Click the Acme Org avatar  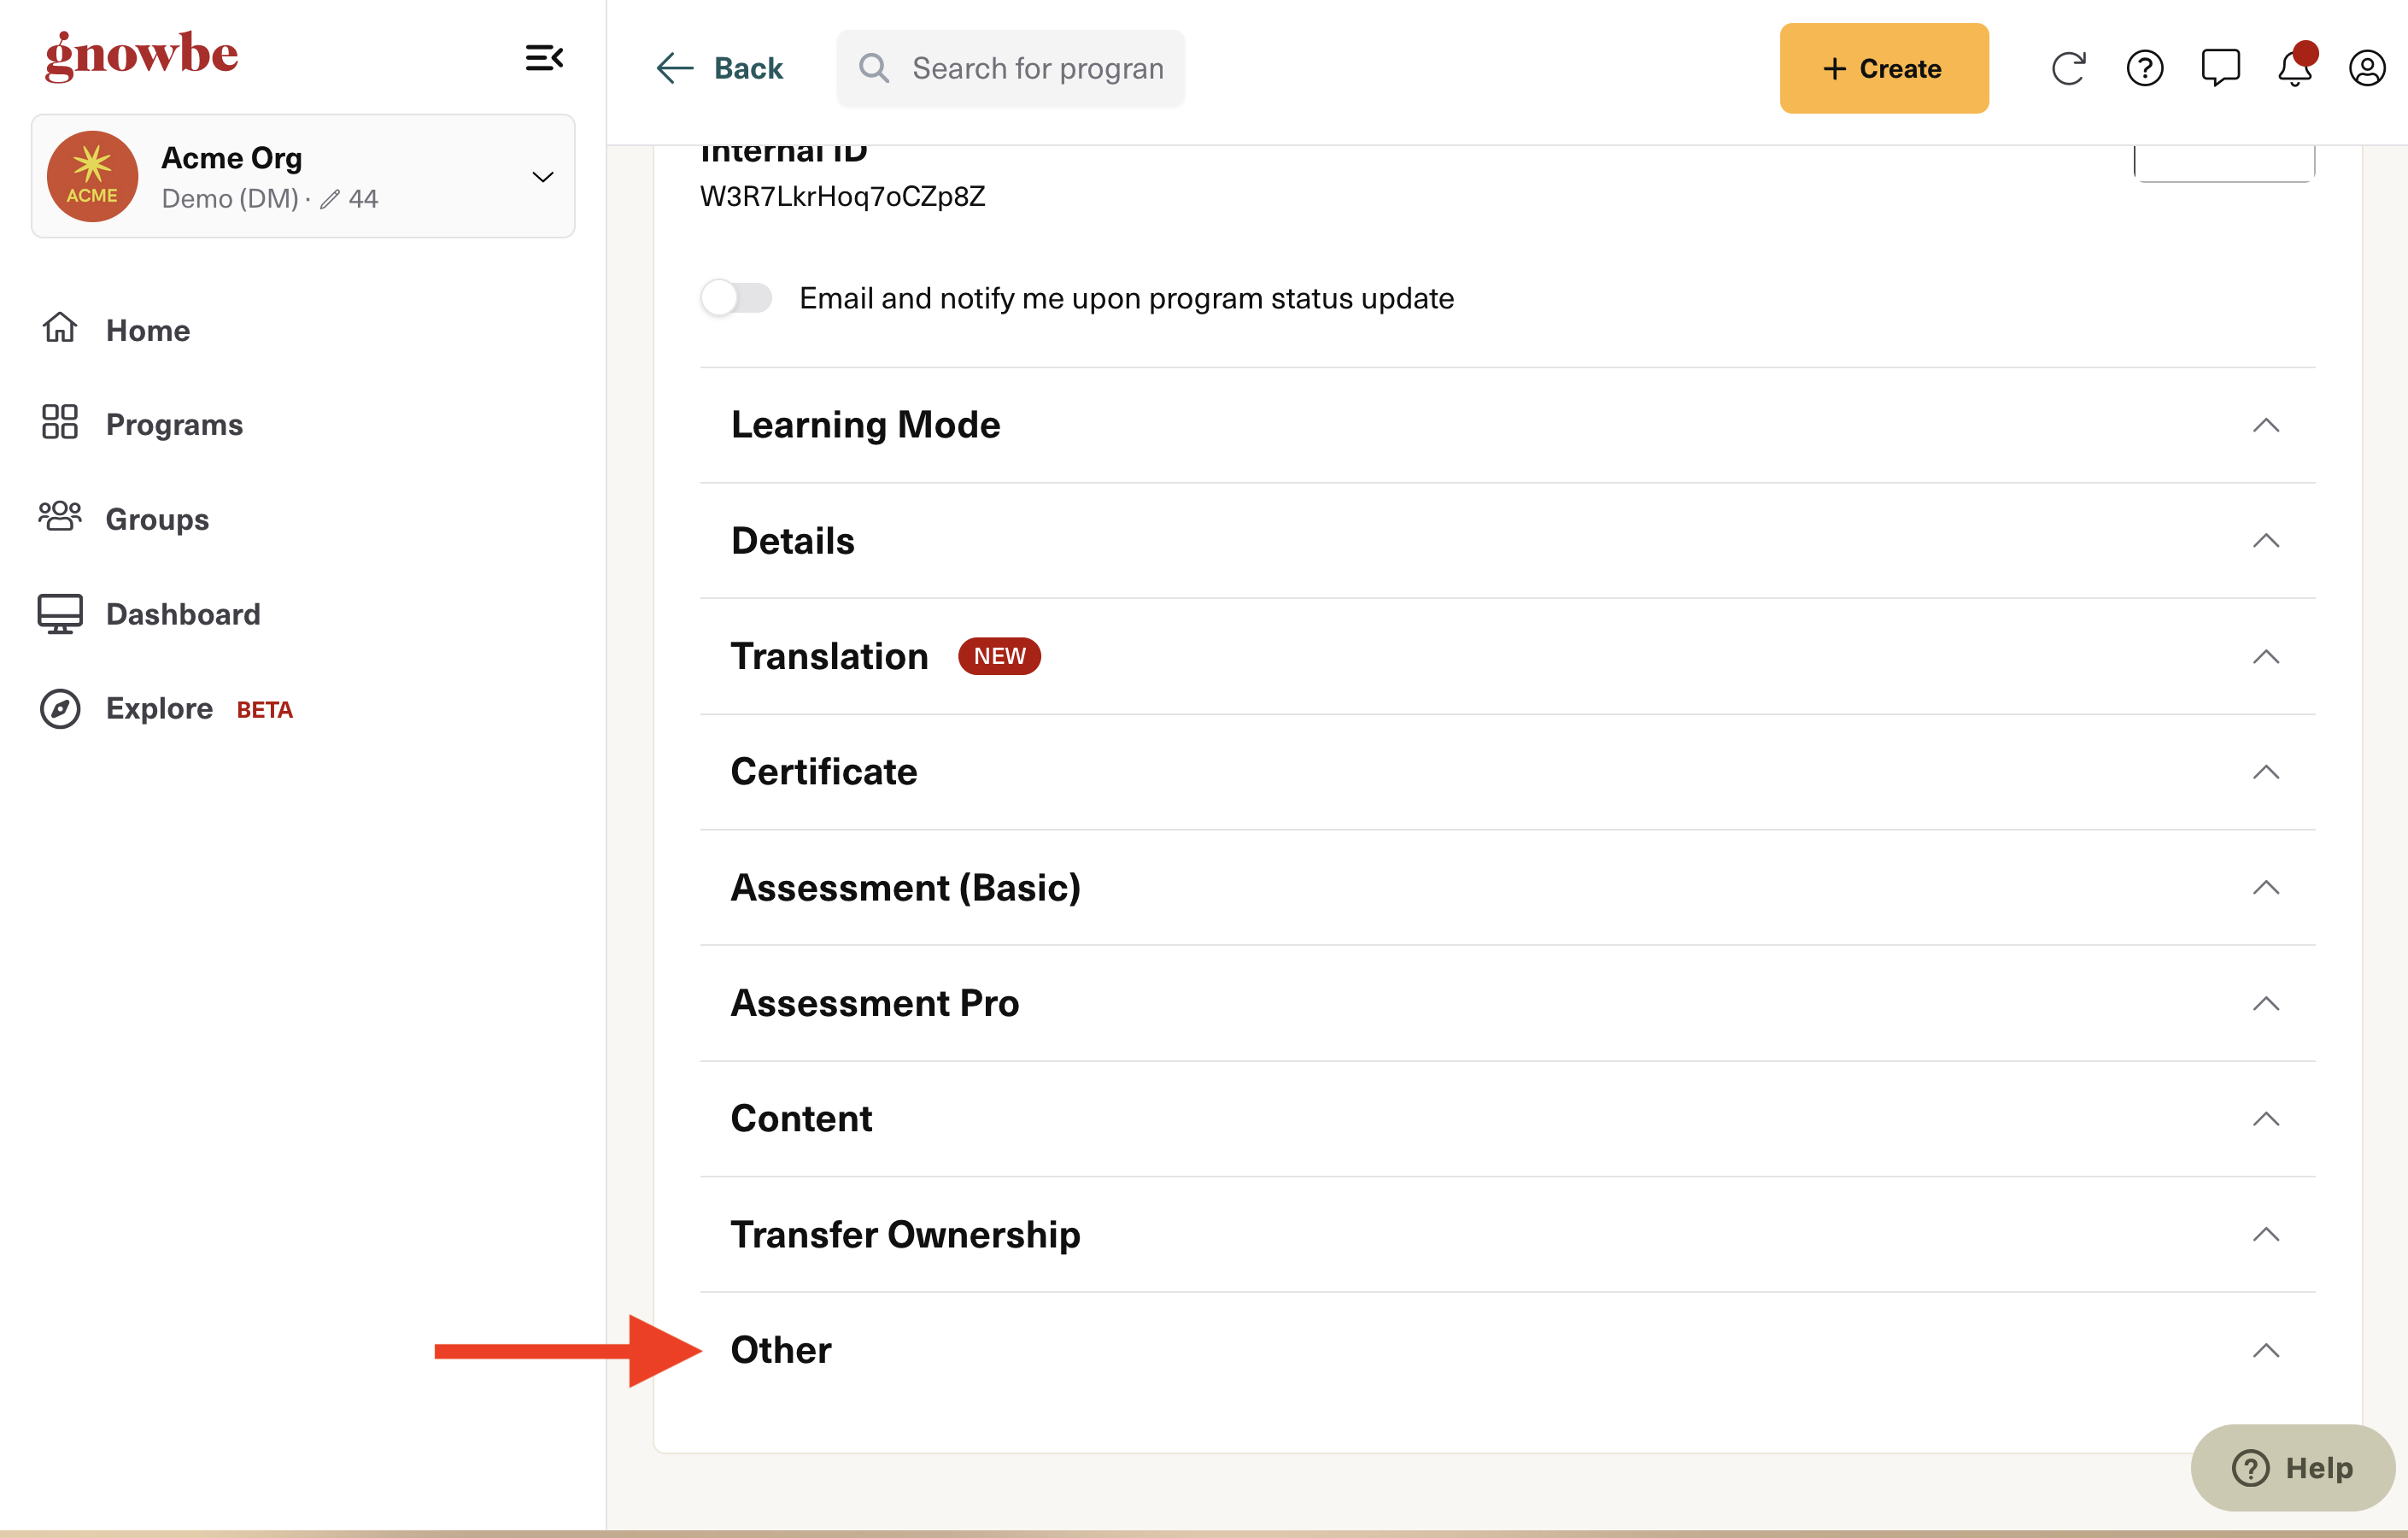coord(92,176)
